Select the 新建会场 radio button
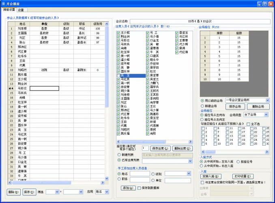Viewport: 275px width, 203px height. click(202, 105)
